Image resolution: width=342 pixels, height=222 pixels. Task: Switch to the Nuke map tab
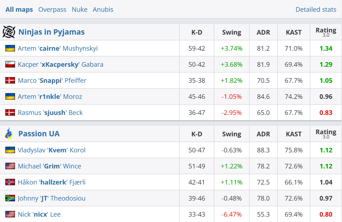tap(79, 10)
